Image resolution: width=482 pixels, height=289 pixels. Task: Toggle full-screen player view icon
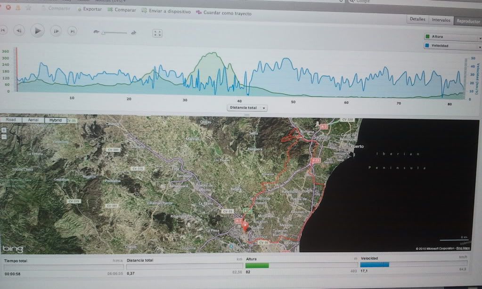coord(157,33)
